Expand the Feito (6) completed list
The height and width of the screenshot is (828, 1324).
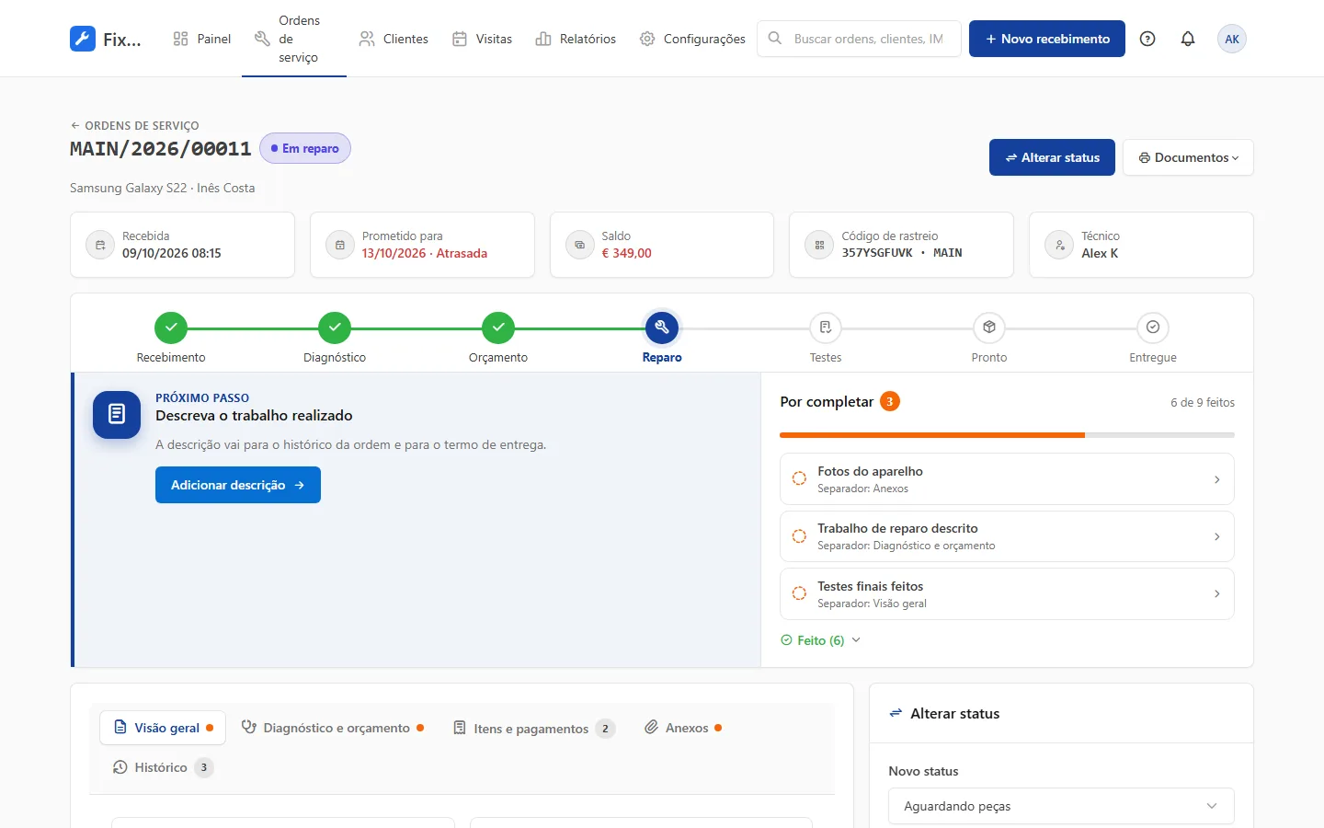(x=820, y=640)
